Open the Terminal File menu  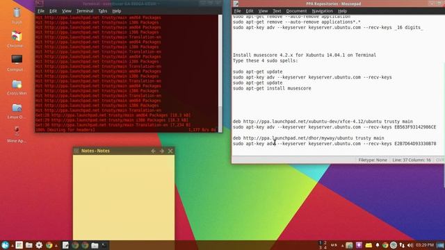[41, 11]
